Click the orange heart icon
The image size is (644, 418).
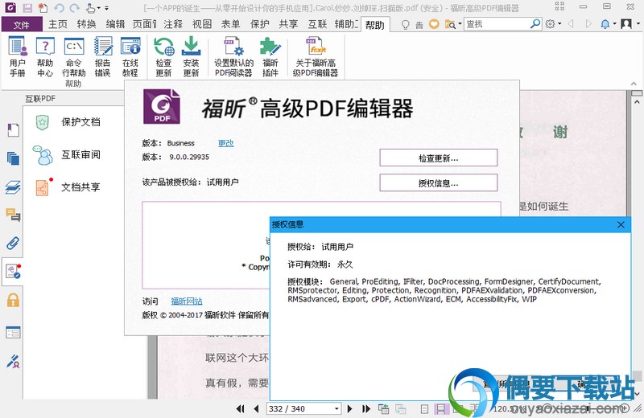434,24
